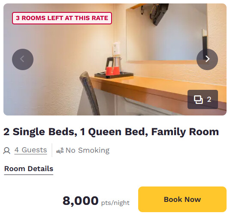Open the photo gallery count icon
230x216 pixels.
[203, 99]
